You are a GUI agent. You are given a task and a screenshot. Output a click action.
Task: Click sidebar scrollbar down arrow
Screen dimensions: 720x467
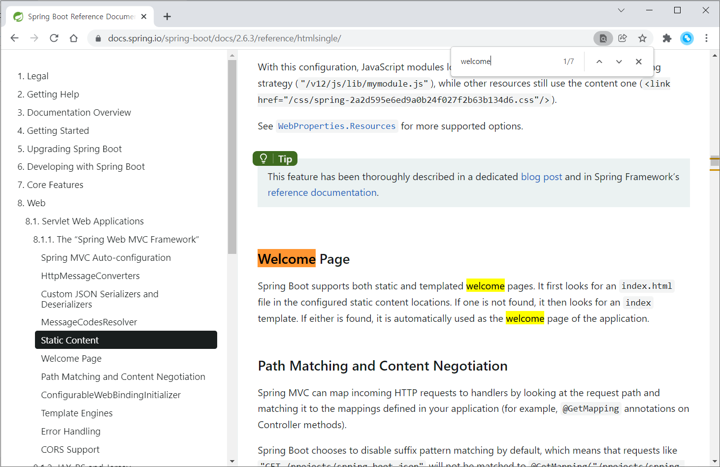232,461
